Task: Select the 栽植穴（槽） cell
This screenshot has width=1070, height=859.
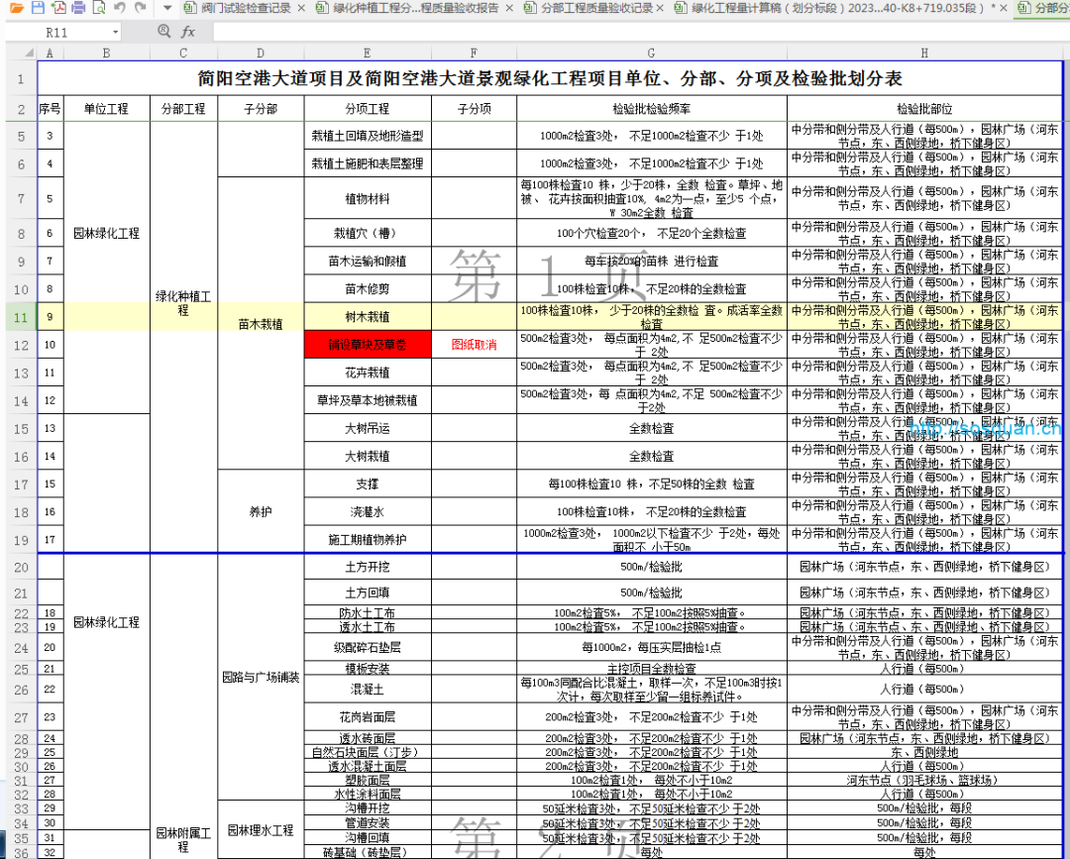Action: (x=368, y=234)
